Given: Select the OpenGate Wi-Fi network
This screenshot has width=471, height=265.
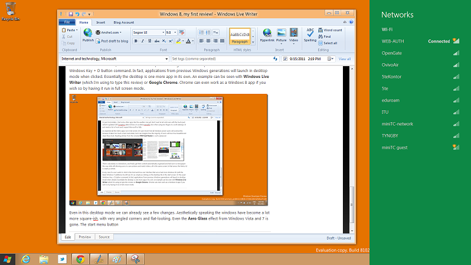Looking at the screenshot, I should coord(420,53).
